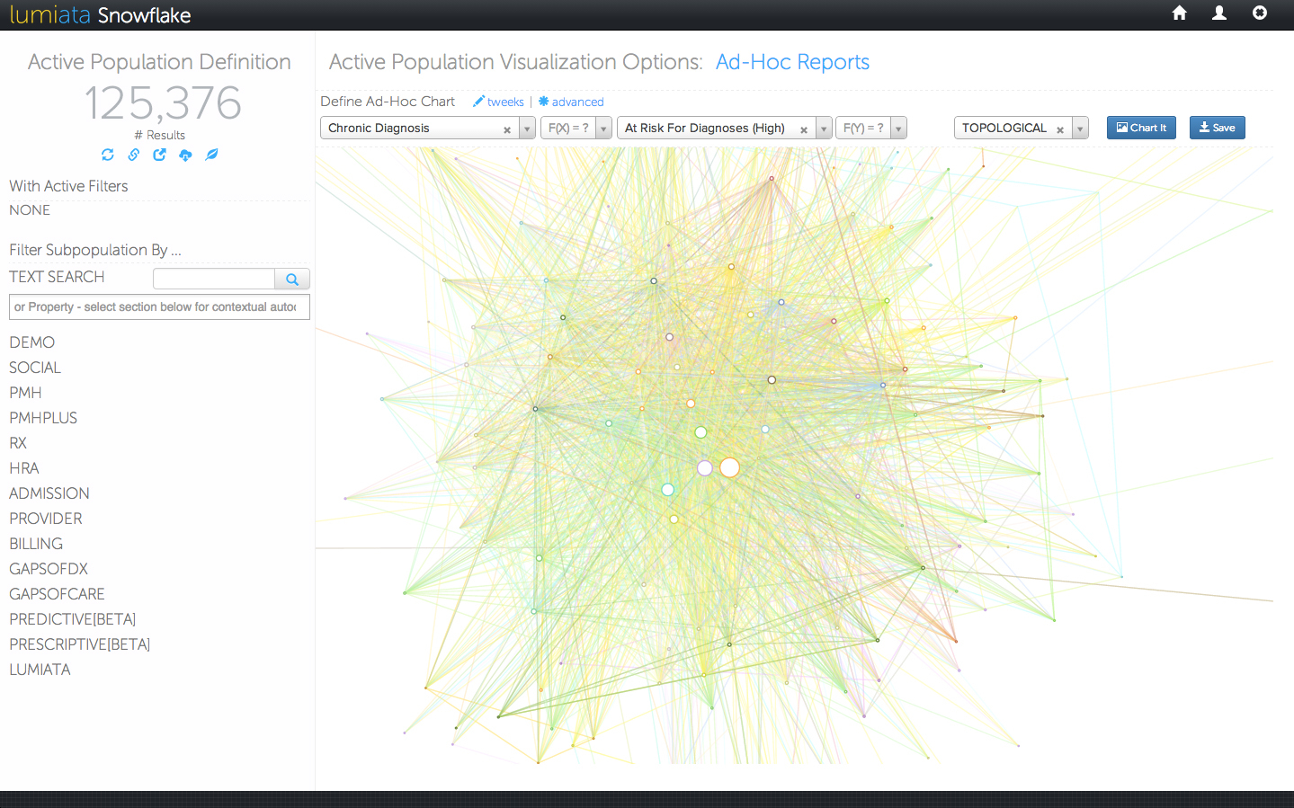This screenshot has height=808, width=1294.
Task: Focus the TEXT SEARCH input field
Action: point(214,279)
